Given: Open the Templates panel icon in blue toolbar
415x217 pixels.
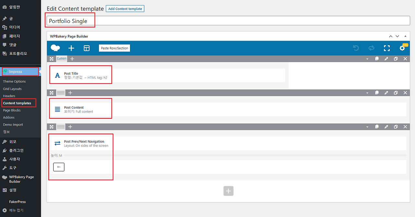Looking at the screenshot, I should (x=87, y=48).
